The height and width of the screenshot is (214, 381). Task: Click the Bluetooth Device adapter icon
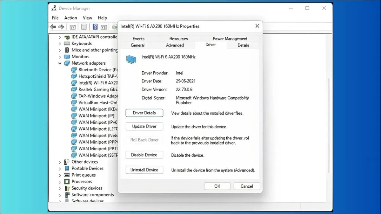(74, 70)
